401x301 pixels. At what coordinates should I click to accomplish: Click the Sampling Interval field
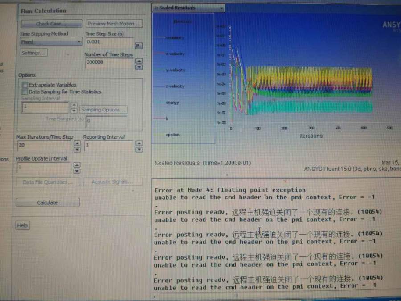45,107
